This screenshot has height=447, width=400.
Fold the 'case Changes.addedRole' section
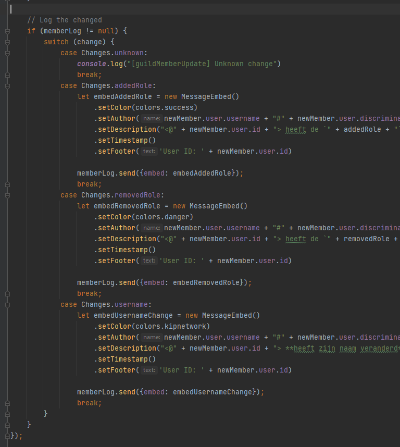[7, 86]
